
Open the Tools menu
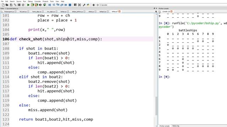click(52, 1)
